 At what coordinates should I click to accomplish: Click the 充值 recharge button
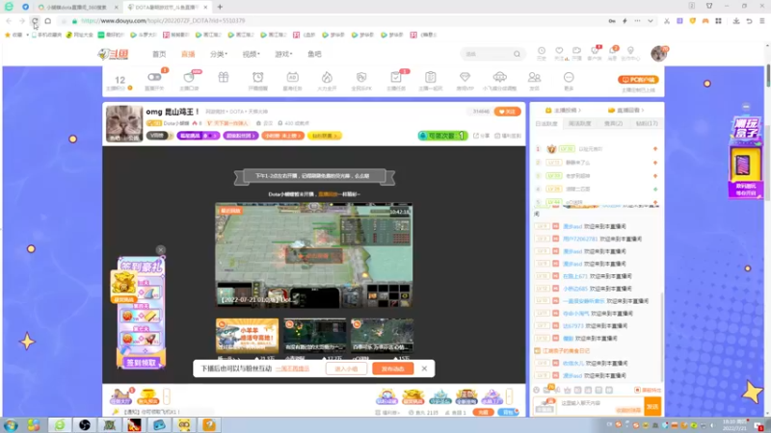[484, 413]
